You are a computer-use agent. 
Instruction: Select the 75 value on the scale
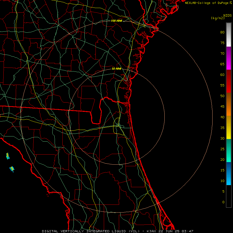pos(222,43)
